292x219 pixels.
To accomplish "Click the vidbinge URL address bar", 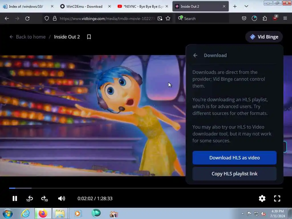I will click(107, 19).
